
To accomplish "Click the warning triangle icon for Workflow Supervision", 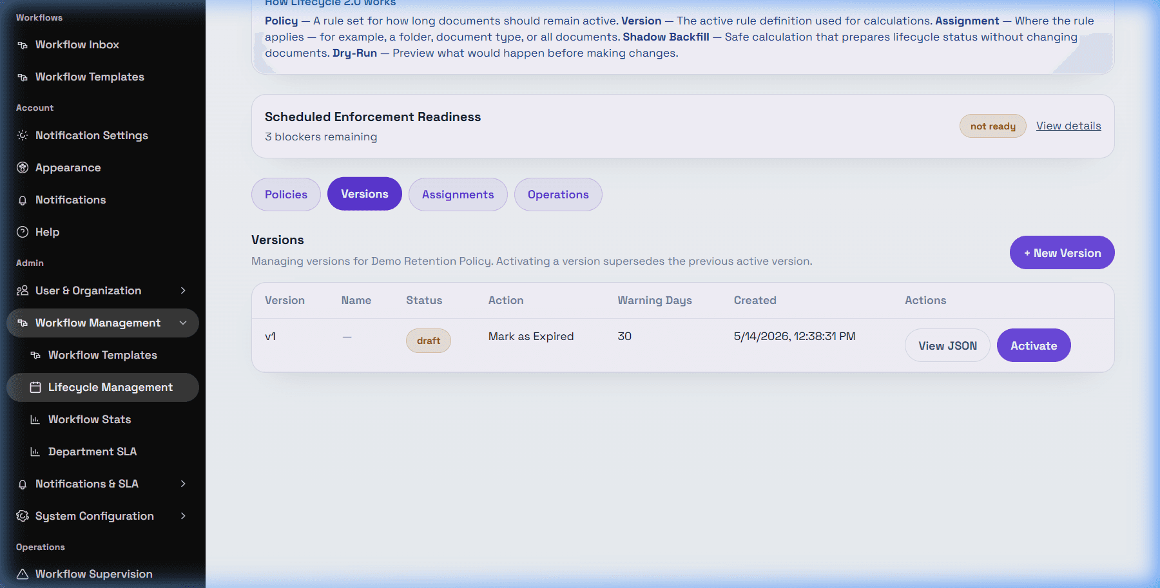I will [23, 574].
